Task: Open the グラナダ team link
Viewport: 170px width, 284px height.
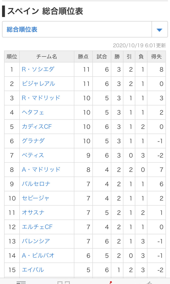Action: 33,141
